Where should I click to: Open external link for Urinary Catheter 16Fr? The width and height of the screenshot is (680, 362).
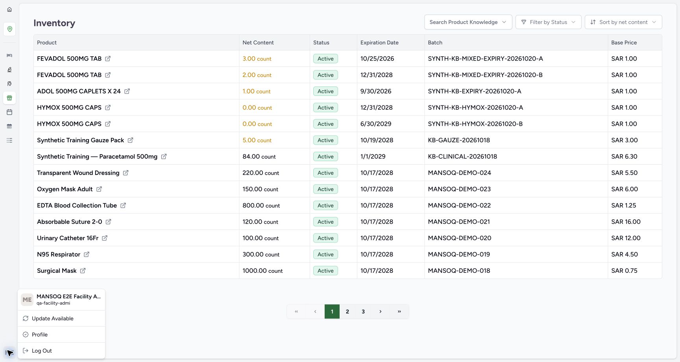[105, 238]
